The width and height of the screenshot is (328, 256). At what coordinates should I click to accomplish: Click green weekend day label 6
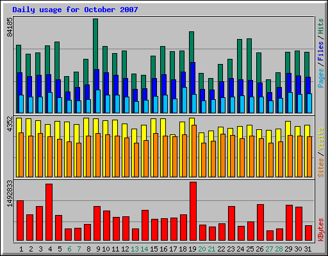coord(69,249)
